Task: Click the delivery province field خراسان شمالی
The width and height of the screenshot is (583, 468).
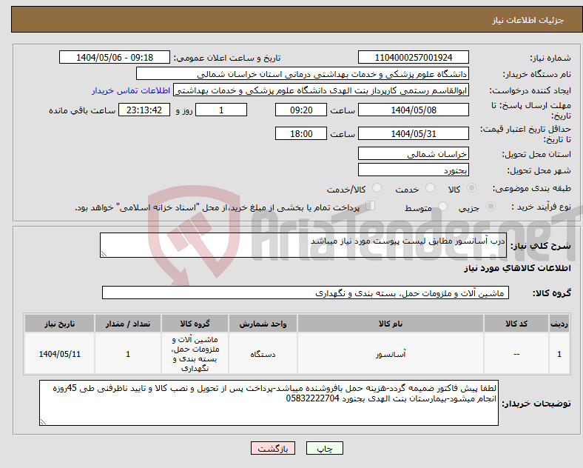Action: point(413,153)
